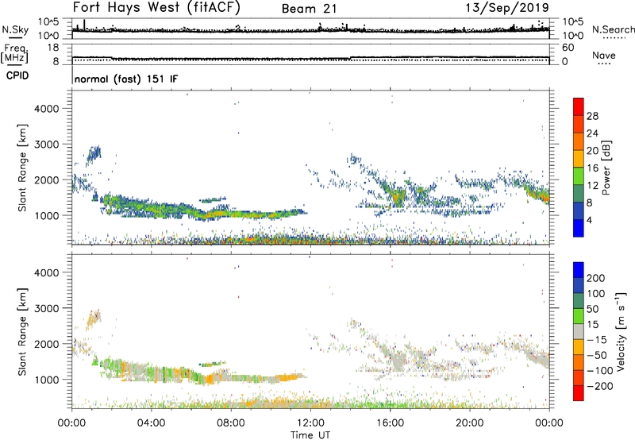The width and height of the screenshot is (635, 440).
Task: Click the 20:00 time tick label
Action: pyautogui.click(x=470, y=423)
